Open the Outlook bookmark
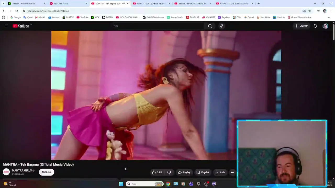Screen dimensions: 335x188 click(54, 17)
